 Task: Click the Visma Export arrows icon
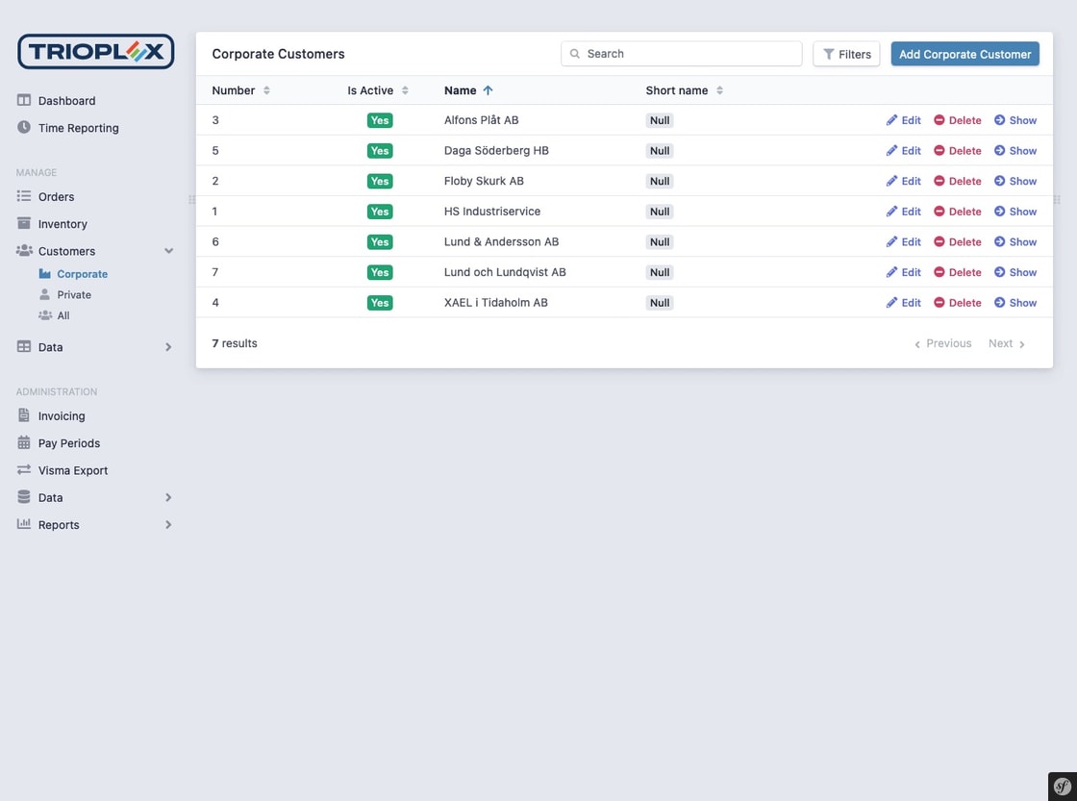[x=24, y=470]
